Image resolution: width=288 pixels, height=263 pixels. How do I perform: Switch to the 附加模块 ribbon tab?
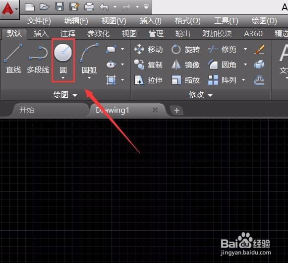(x=217, y=34)
